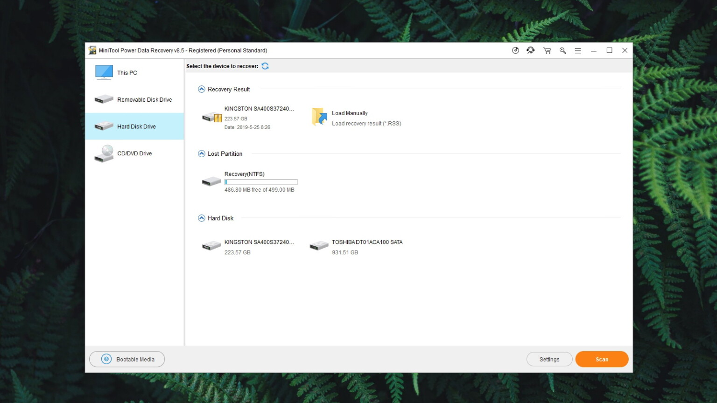
Task: Collapse the Hard Disk section
Action: pos(202,218)
